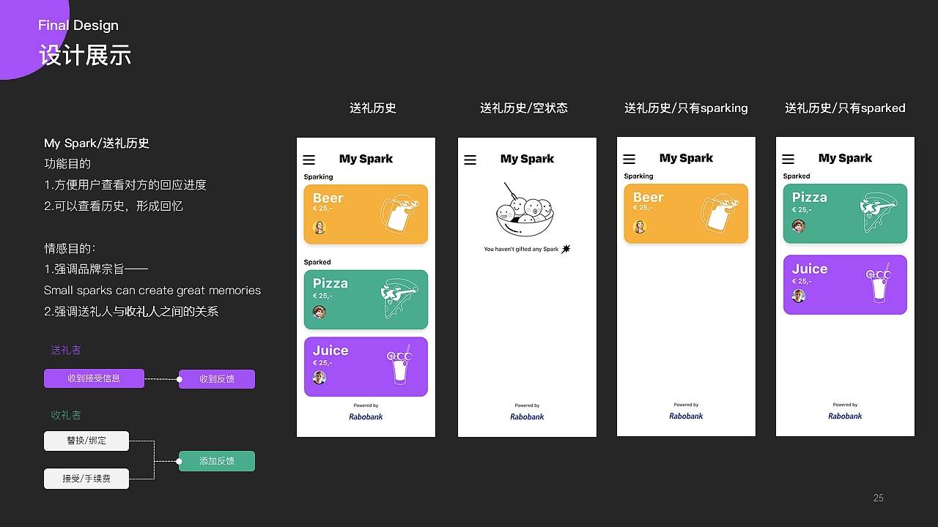Click the spark icon next to the empty state message

point(564,249)
